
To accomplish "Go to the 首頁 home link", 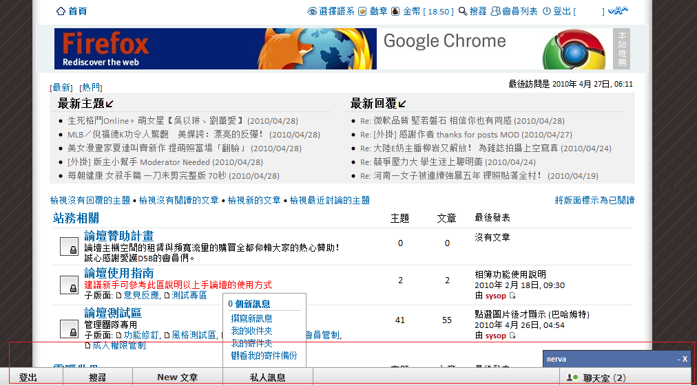I will tap(72, 11).
